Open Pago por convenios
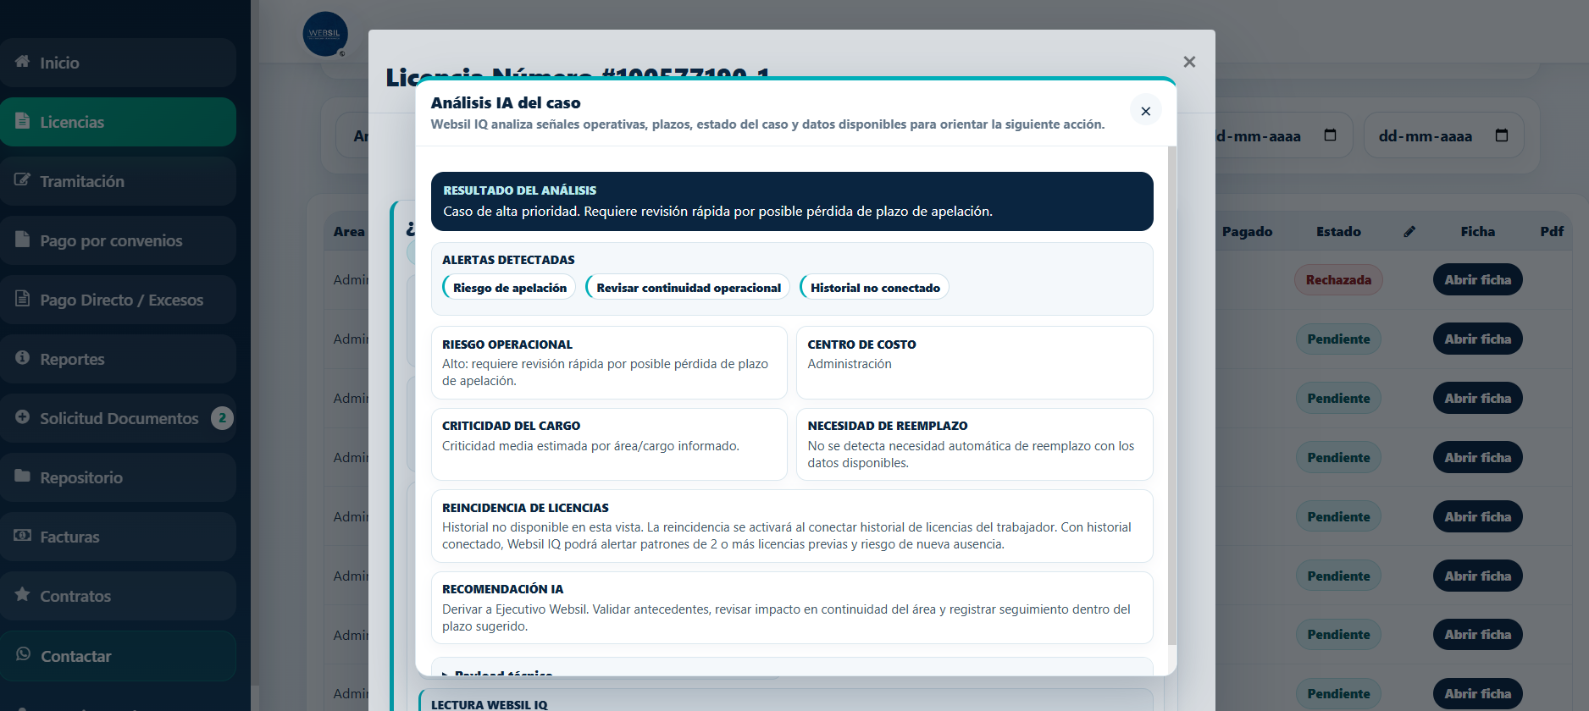The image size is (1589, 711). coord(118,240)
